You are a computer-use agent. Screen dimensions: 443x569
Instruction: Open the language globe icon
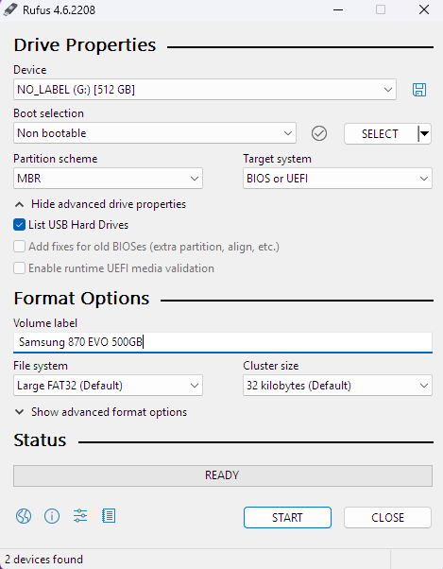[24, 516]
